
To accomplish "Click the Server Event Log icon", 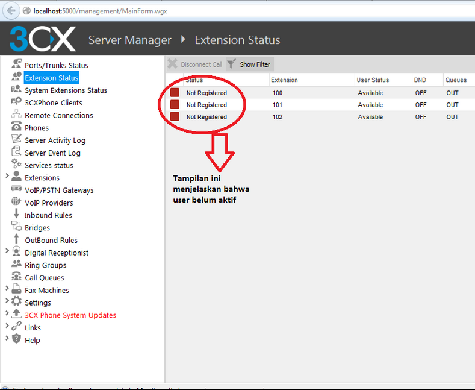I will click(x=16, y=151).
